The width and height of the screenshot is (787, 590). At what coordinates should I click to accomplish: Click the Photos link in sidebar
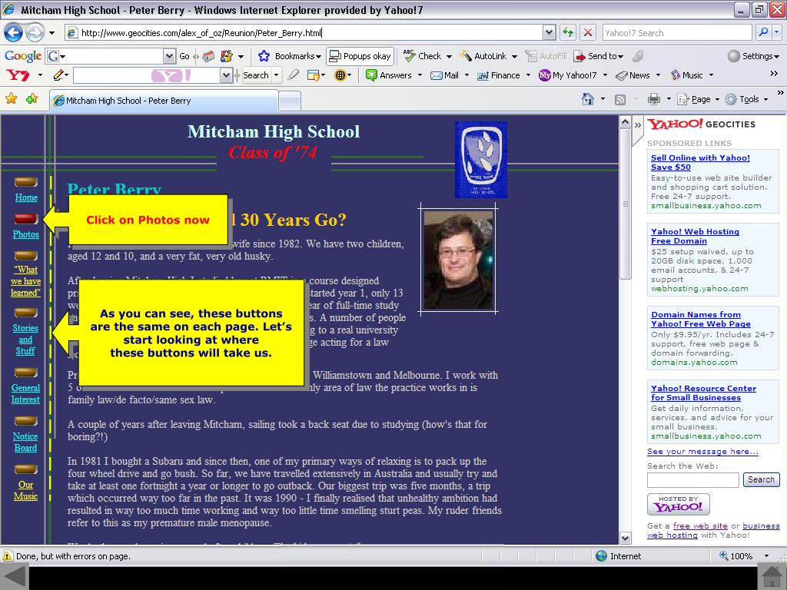25,234
